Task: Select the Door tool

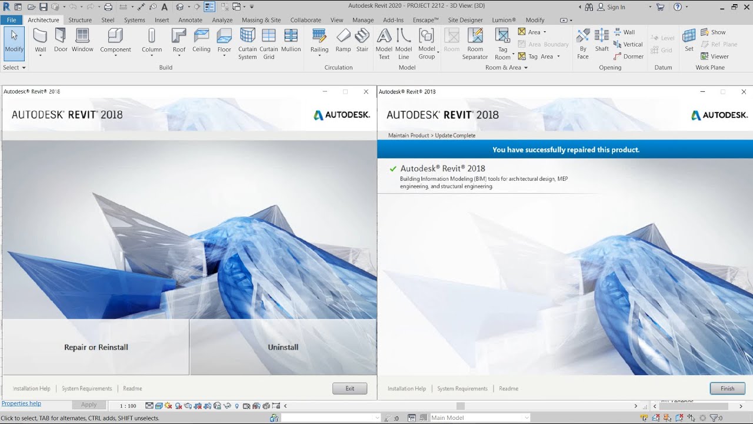Action: click(x=61, y=40)
